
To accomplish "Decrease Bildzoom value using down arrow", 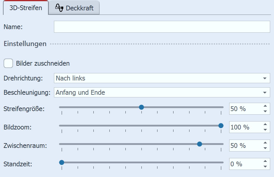I will click(x=265, y=130).
